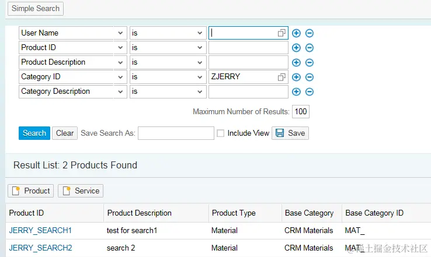
Task: Open value help for the Category ID field
Action: (x=282, y=77)
